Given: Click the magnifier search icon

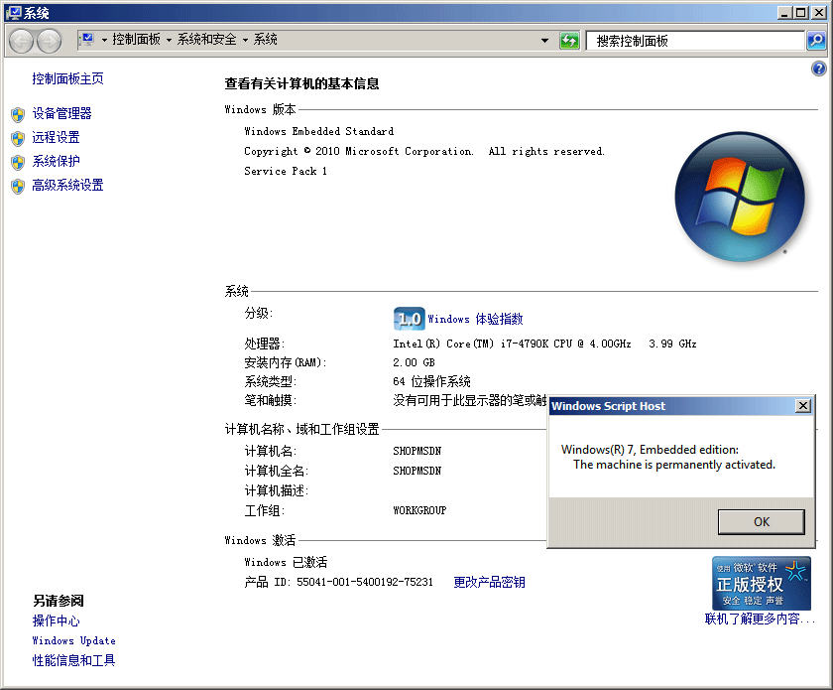Looking at the screenshot, I should pyautogui.click(x=815, y=41).
